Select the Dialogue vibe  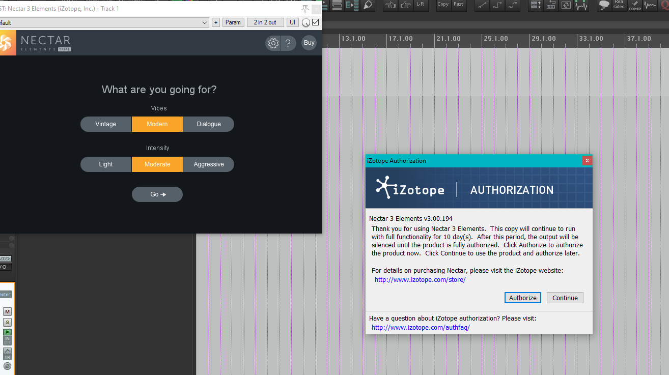point(209,124)
